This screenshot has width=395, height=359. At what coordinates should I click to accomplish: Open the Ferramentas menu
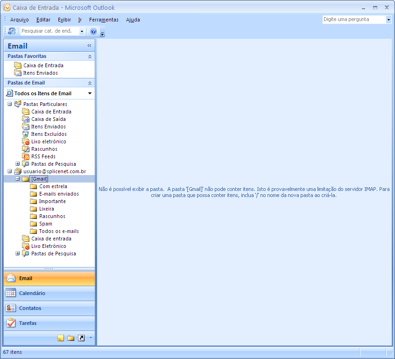click(x=104, y=20)
